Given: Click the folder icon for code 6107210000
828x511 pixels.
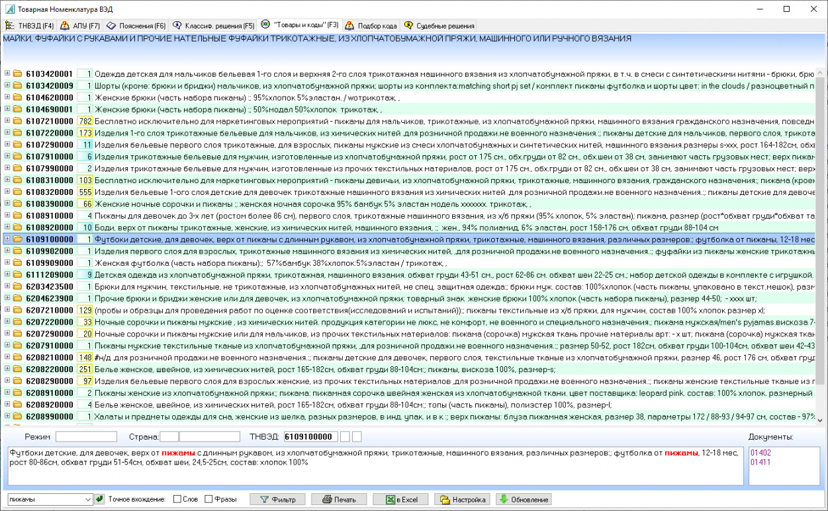Looking at the screenshot, I should click(x=18, y=121).
